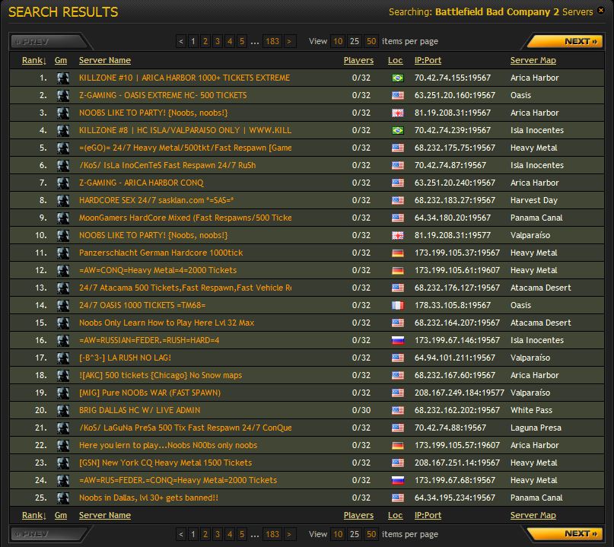The image size is (614, 547).
Task: Click the Brazil flag in the KILLZONE #10 row
Action: [x=397, y=78]
